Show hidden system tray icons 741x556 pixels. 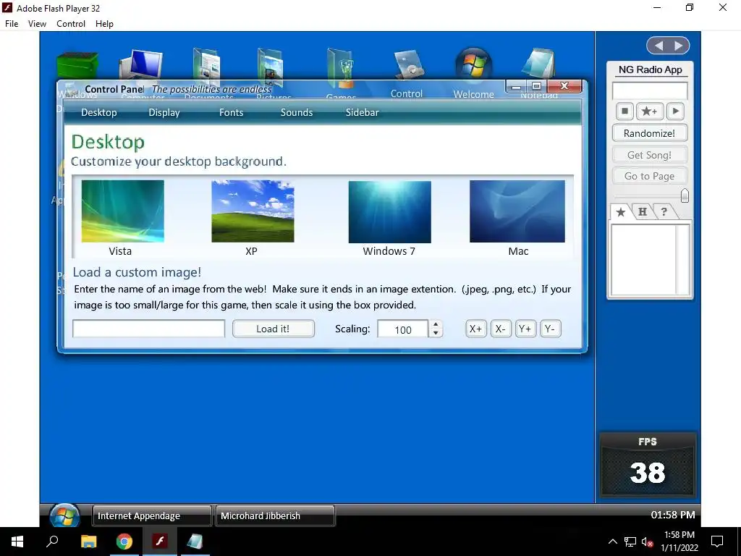612,542
